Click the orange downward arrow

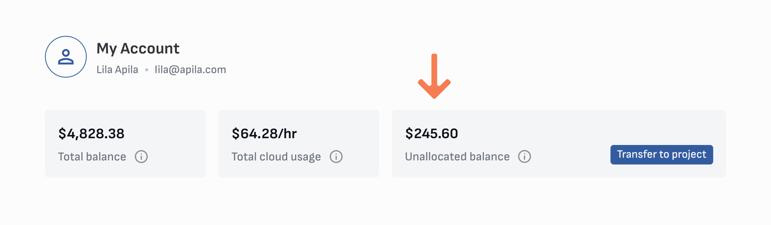click(434, 76)
